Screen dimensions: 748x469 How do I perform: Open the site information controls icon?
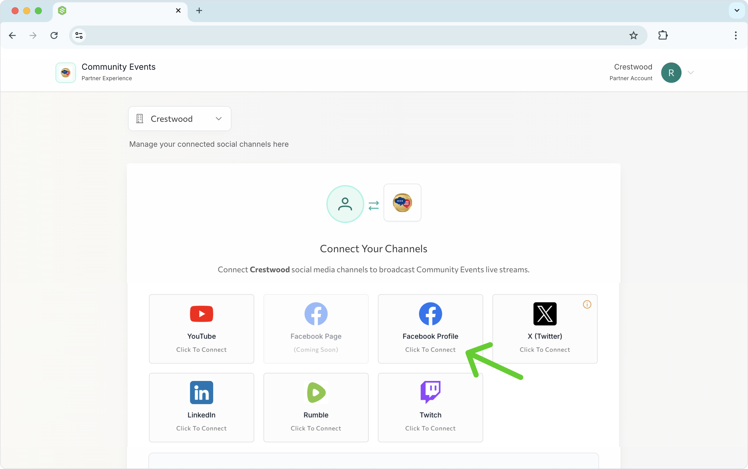(x=79, y=35)
